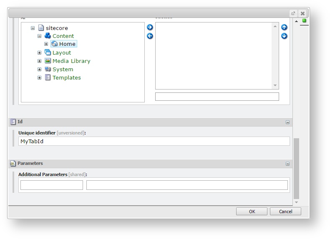Viewport: 330px width, 239px height.
Task: Collapse the sitecore tree node
Action: coord(33,28)
